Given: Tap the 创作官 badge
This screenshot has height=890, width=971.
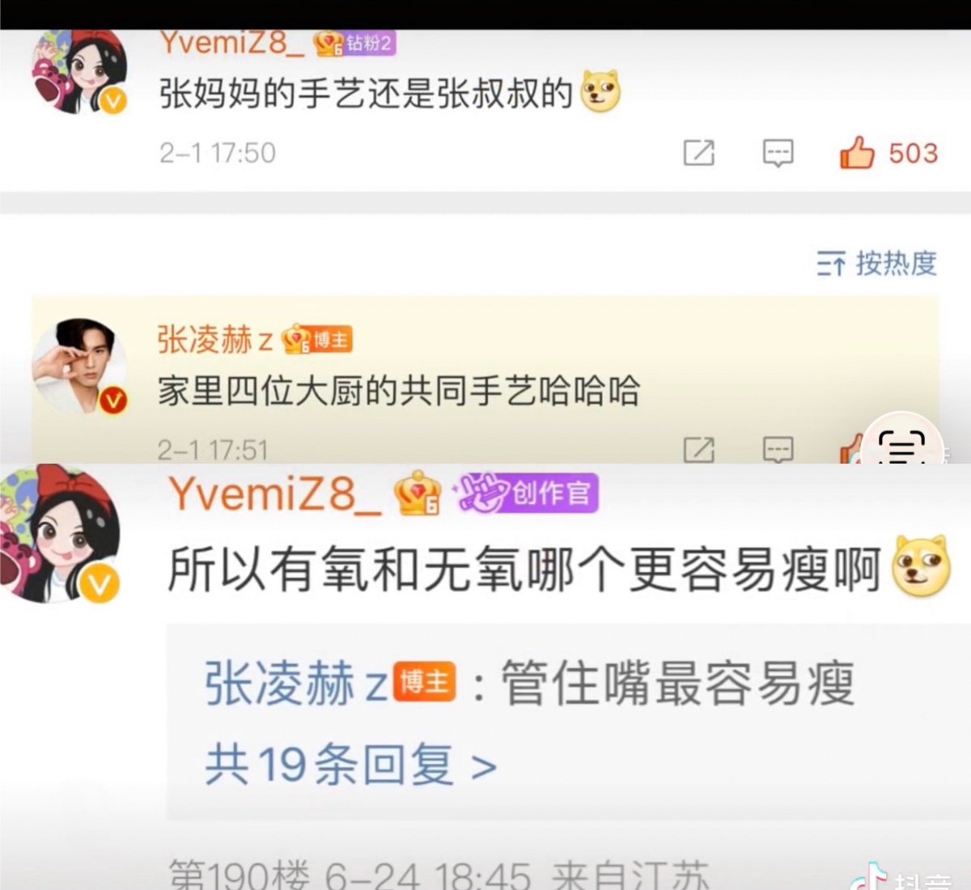Looking at the screenshot, I should click(x=526, y=493).
